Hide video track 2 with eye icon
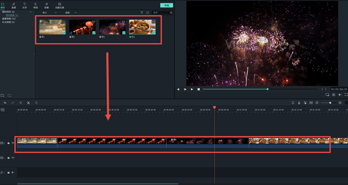This screenshot has width=348, height=185. (x=13, y=143)
